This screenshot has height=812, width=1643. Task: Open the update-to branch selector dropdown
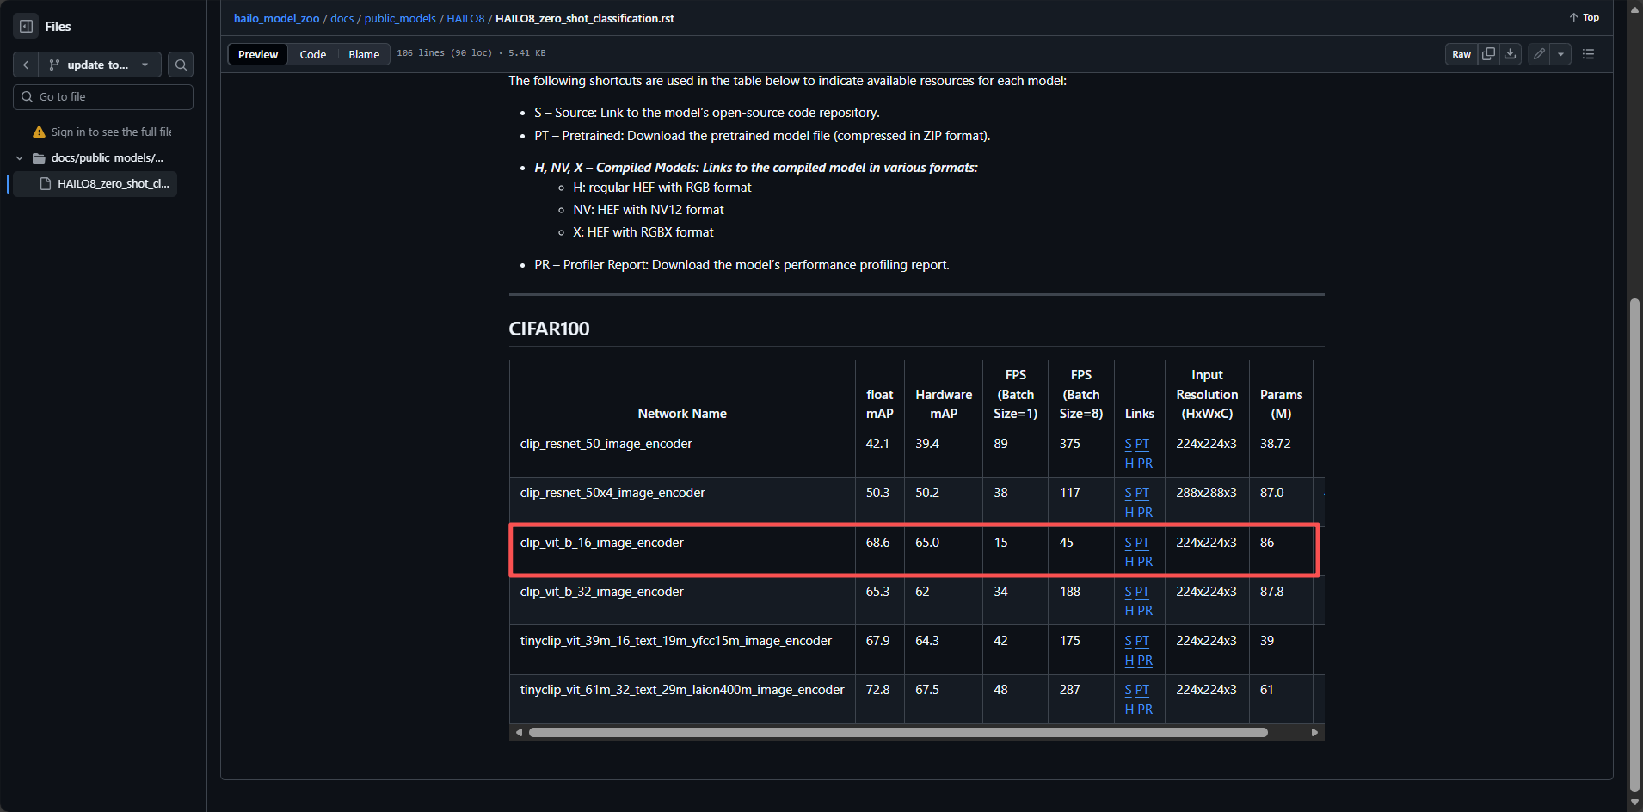point(100,65)
